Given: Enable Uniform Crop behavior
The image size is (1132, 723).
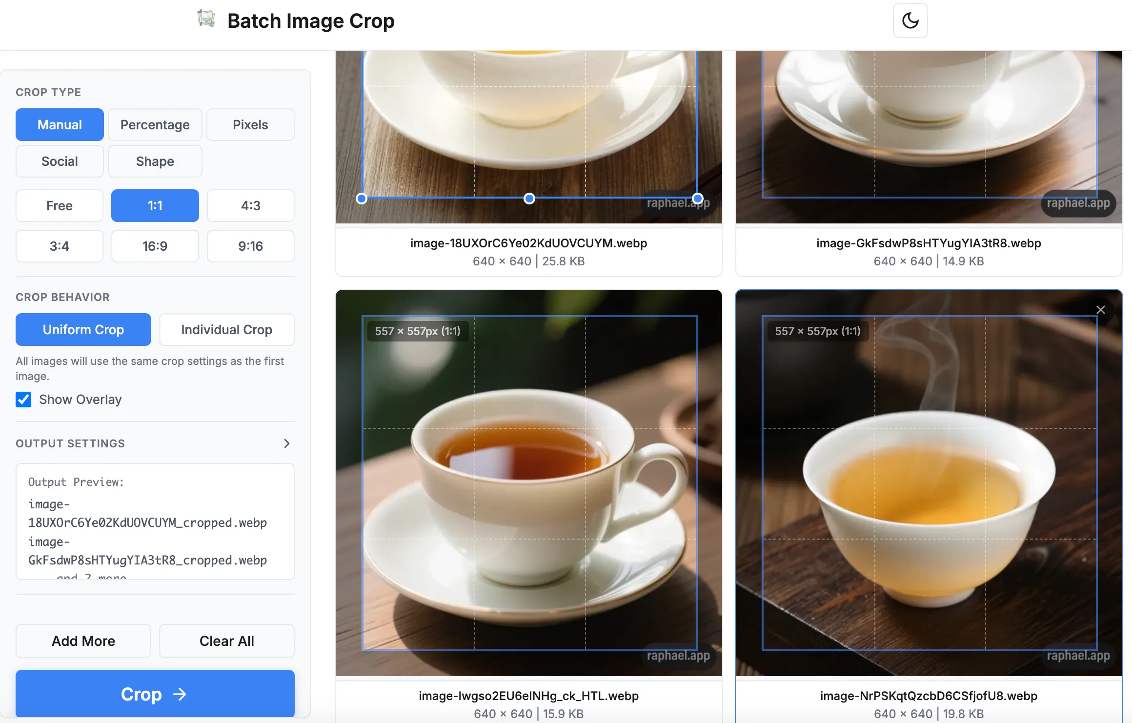Looking at the screenshot, I should [83, 329].
